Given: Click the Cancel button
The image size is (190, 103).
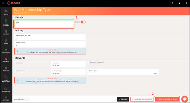Looking at the screenshot, I should point(123,99).
